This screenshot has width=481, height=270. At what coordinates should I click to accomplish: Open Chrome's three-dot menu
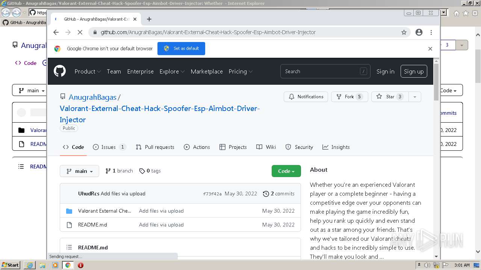431,32
